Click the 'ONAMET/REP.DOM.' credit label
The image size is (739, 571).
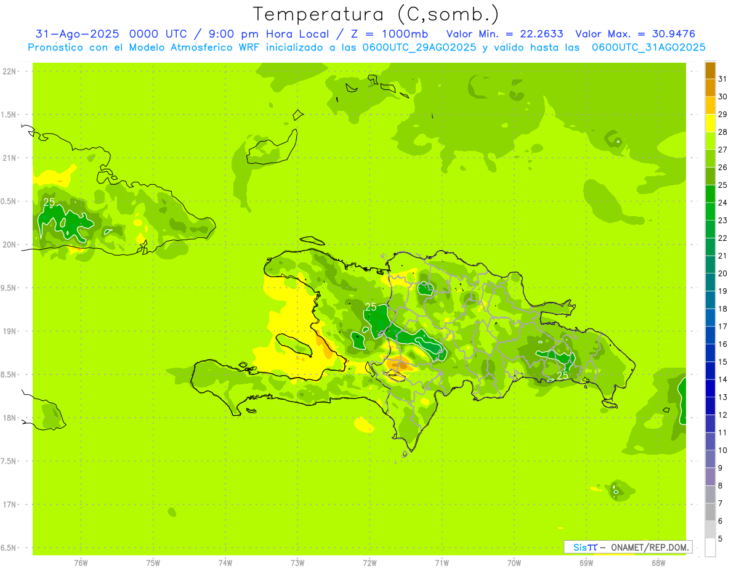650,547
